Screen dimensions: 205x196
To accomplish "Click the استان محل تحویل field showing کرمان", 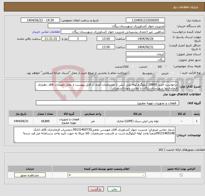I will [145, 54].
